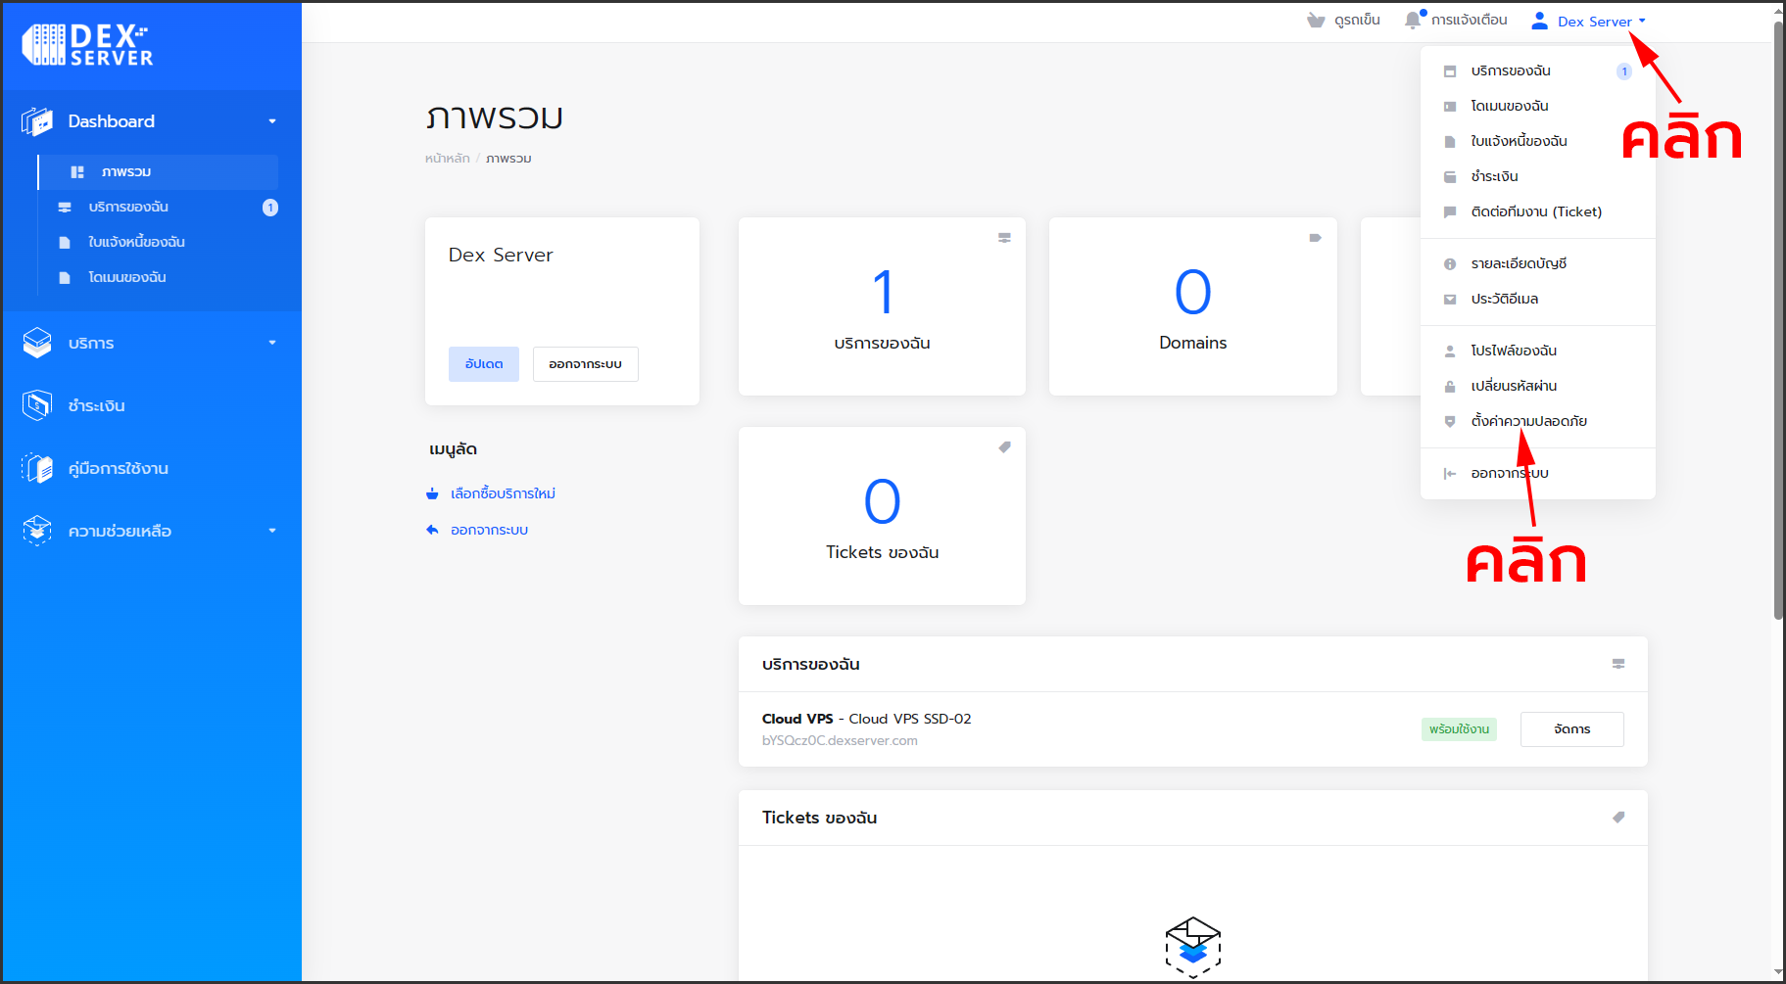The width and height of the screenshot is (1786, 984).
Task: Click the page vertical scrollbar
Action: tap(1778, 323)
